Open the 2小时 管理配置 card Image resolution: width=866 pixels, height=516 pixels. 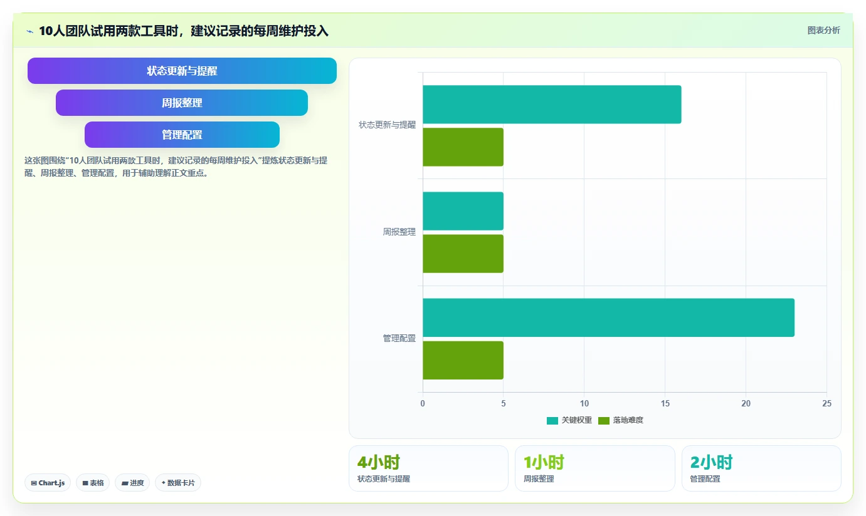coord(761,468)
